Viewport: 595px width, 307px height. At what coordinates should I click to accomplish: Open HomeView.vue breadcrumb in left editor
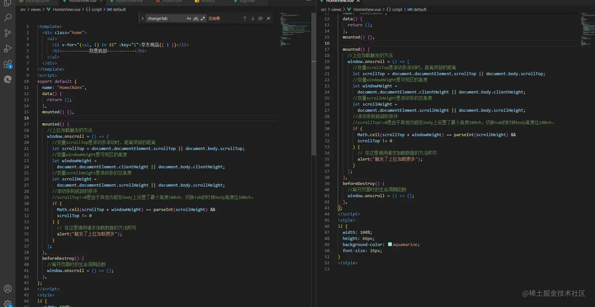coord(65,9)
